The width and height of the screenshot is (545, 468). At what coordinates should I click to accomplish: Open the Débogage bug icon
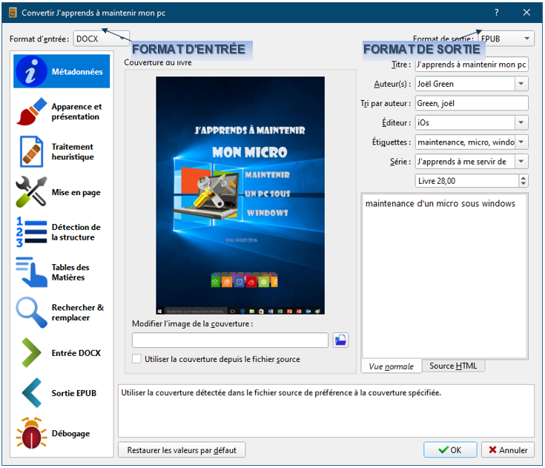pos(31,433)
